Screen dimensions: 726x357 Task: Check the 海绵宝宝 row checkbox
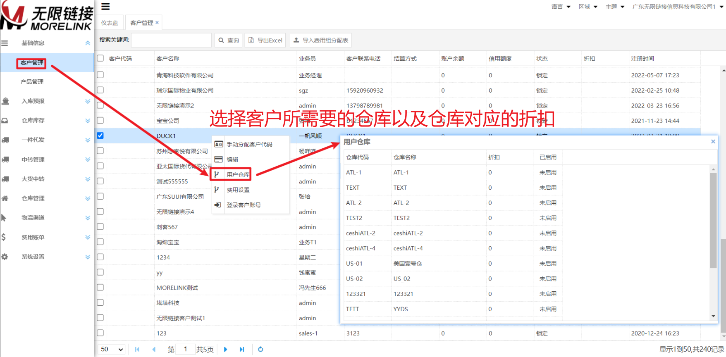pos(100,242)
